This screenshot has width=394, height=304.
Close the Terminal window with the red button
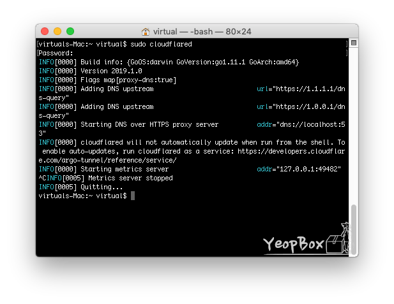point(45,31)
